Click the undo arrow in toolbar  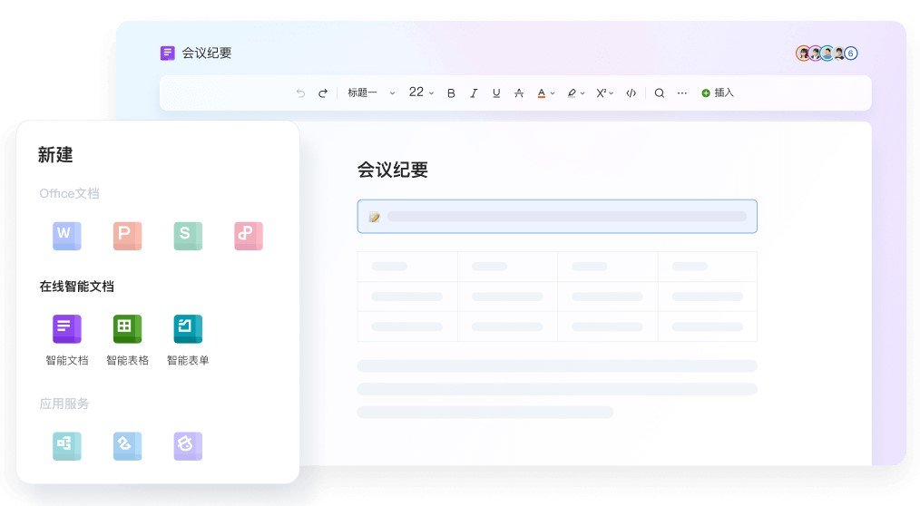[300, 93]
